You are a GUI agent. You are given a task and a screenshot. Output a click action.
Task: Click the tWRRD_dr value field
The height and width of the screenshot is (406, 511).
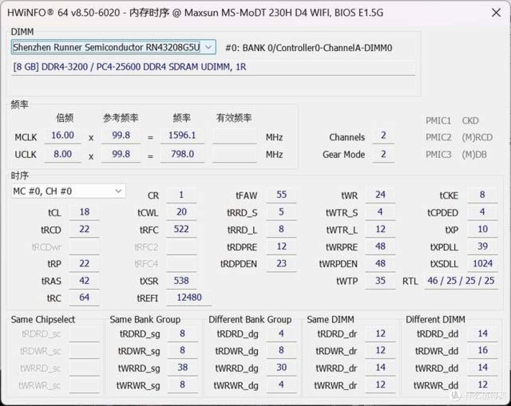[380, 368]
